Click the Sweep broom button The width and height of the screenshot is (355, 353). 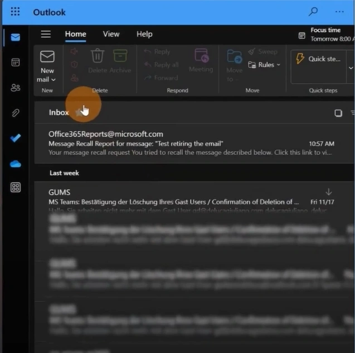pyautogui.click(x=262, y=52)
